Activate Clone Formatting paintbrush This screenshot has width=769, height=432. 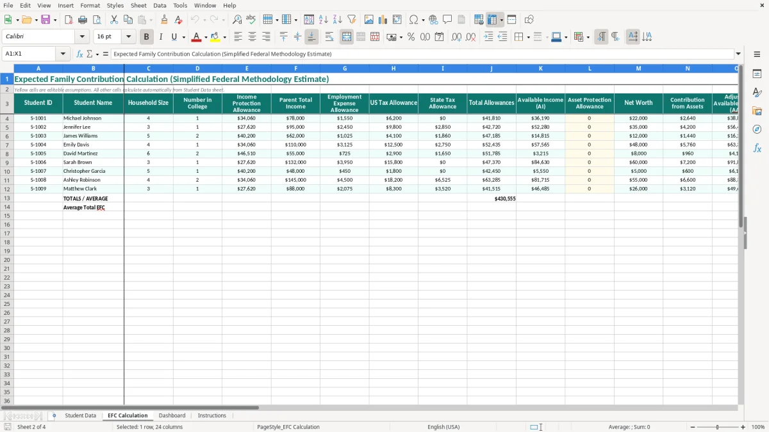click(164, 20)
